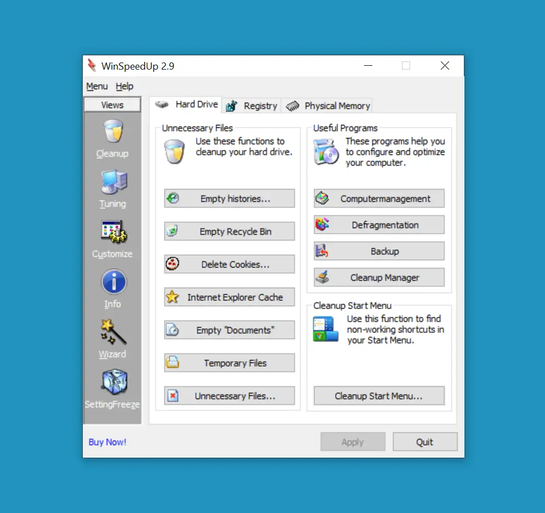This screenshot has width=545, height=513.
Task: Click Empty Recycle Bin button
Action: [x=229, y=231]
